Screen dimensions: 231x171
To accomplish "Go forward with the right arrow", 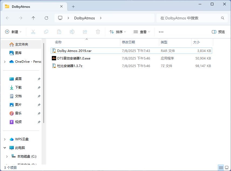I will coord(21,18).
